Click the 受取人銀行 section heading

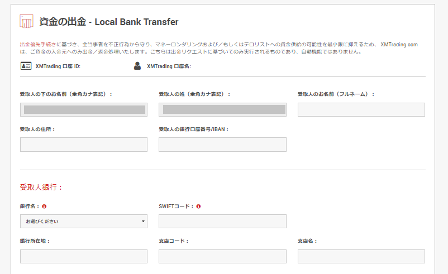point(41,187)
